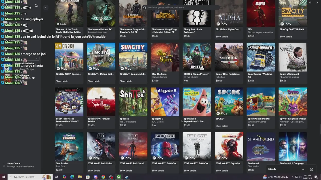321x180 pixels.
Task: Open Sniper Elite: Resistance cover
Action: tap(229, 57)
